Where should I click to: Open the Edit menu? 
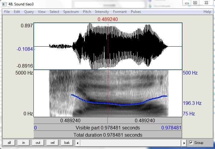17,12
